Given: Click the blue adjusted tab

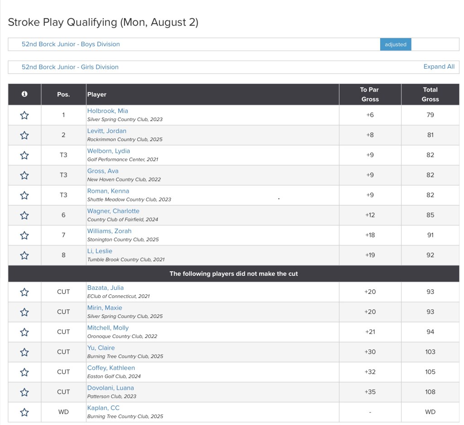Looking at the screenshot, I should click(x=395, y=44).
